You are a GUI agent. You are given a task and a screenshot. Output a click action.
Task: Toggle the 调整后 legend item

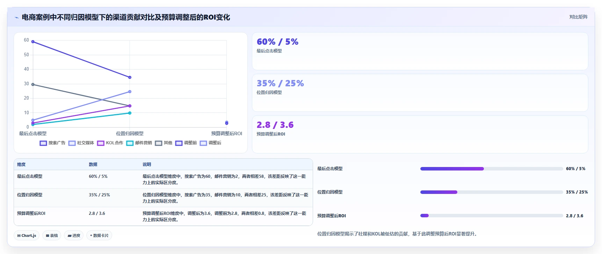pos(210,143)
